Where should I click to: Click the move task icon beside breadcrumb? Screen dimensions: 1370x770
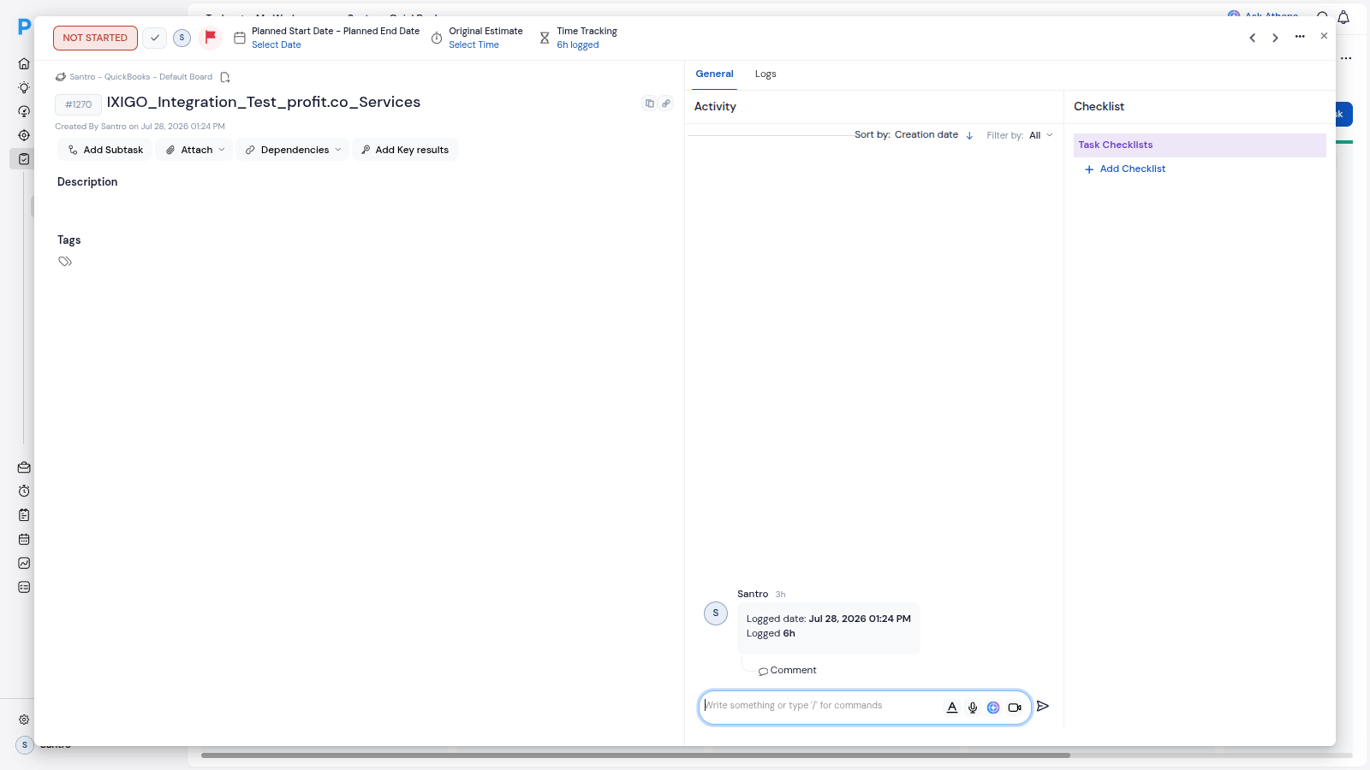tap(225, 77)
